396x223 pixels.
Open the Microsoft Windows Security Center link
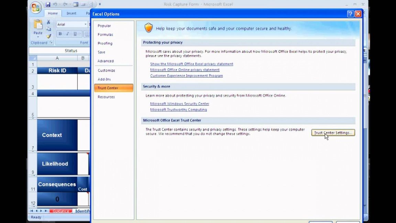point(179,104)
